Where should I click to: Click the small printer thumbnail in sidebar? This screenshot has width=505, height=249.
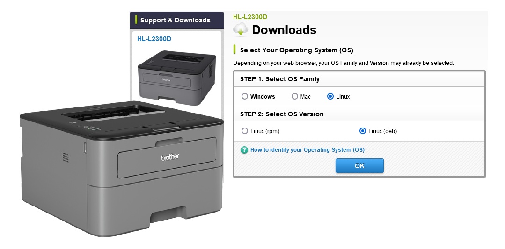coord(176,78)
